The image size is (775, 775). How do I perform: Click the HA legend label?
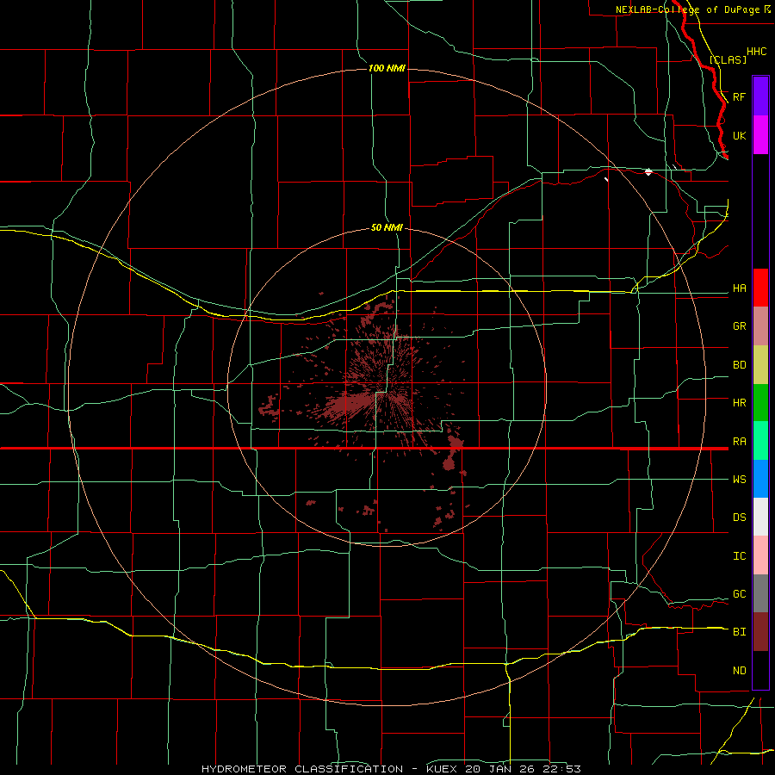point(740,288)
